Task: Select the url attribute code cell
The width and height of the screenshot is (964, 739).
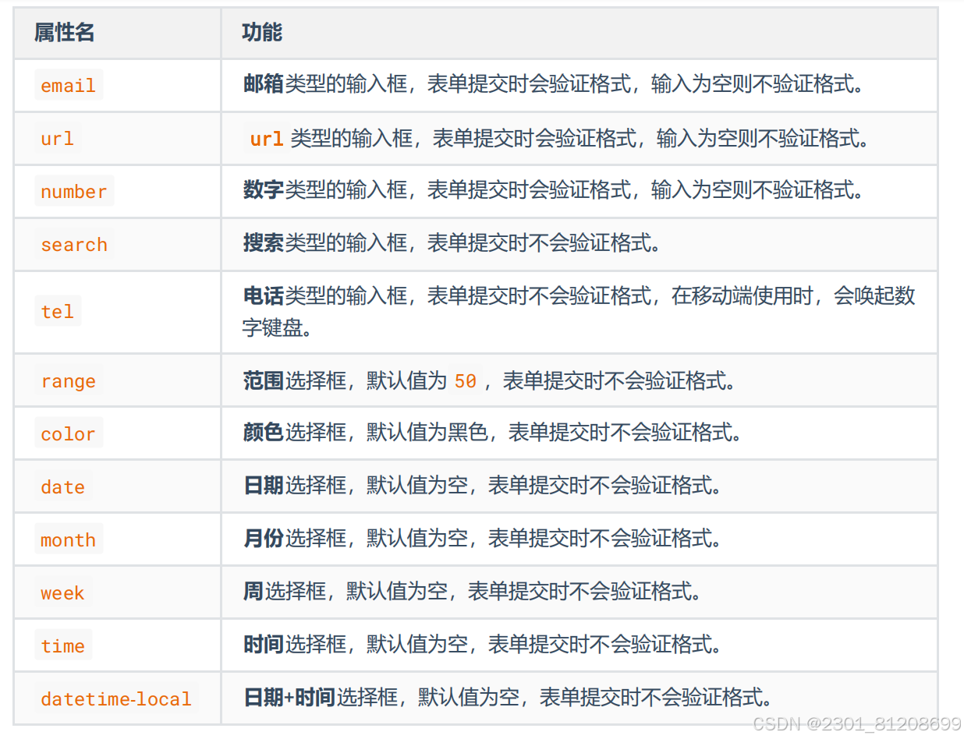Action: point(58,138)
